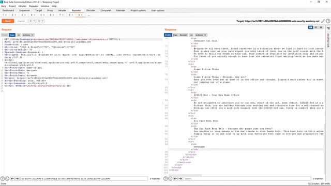Select Repeater tab number 5

coord(42,15)
